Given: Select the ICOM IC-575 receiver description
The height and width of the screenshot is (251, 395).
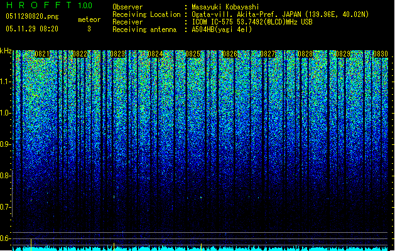Looking at the screenshot, I should (x=252, y=22).
